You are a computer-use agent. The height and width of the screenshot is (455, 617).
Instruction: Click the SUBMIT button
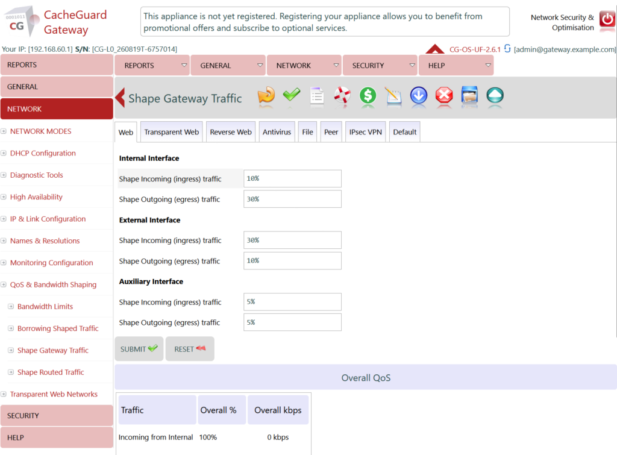(139, 349)
